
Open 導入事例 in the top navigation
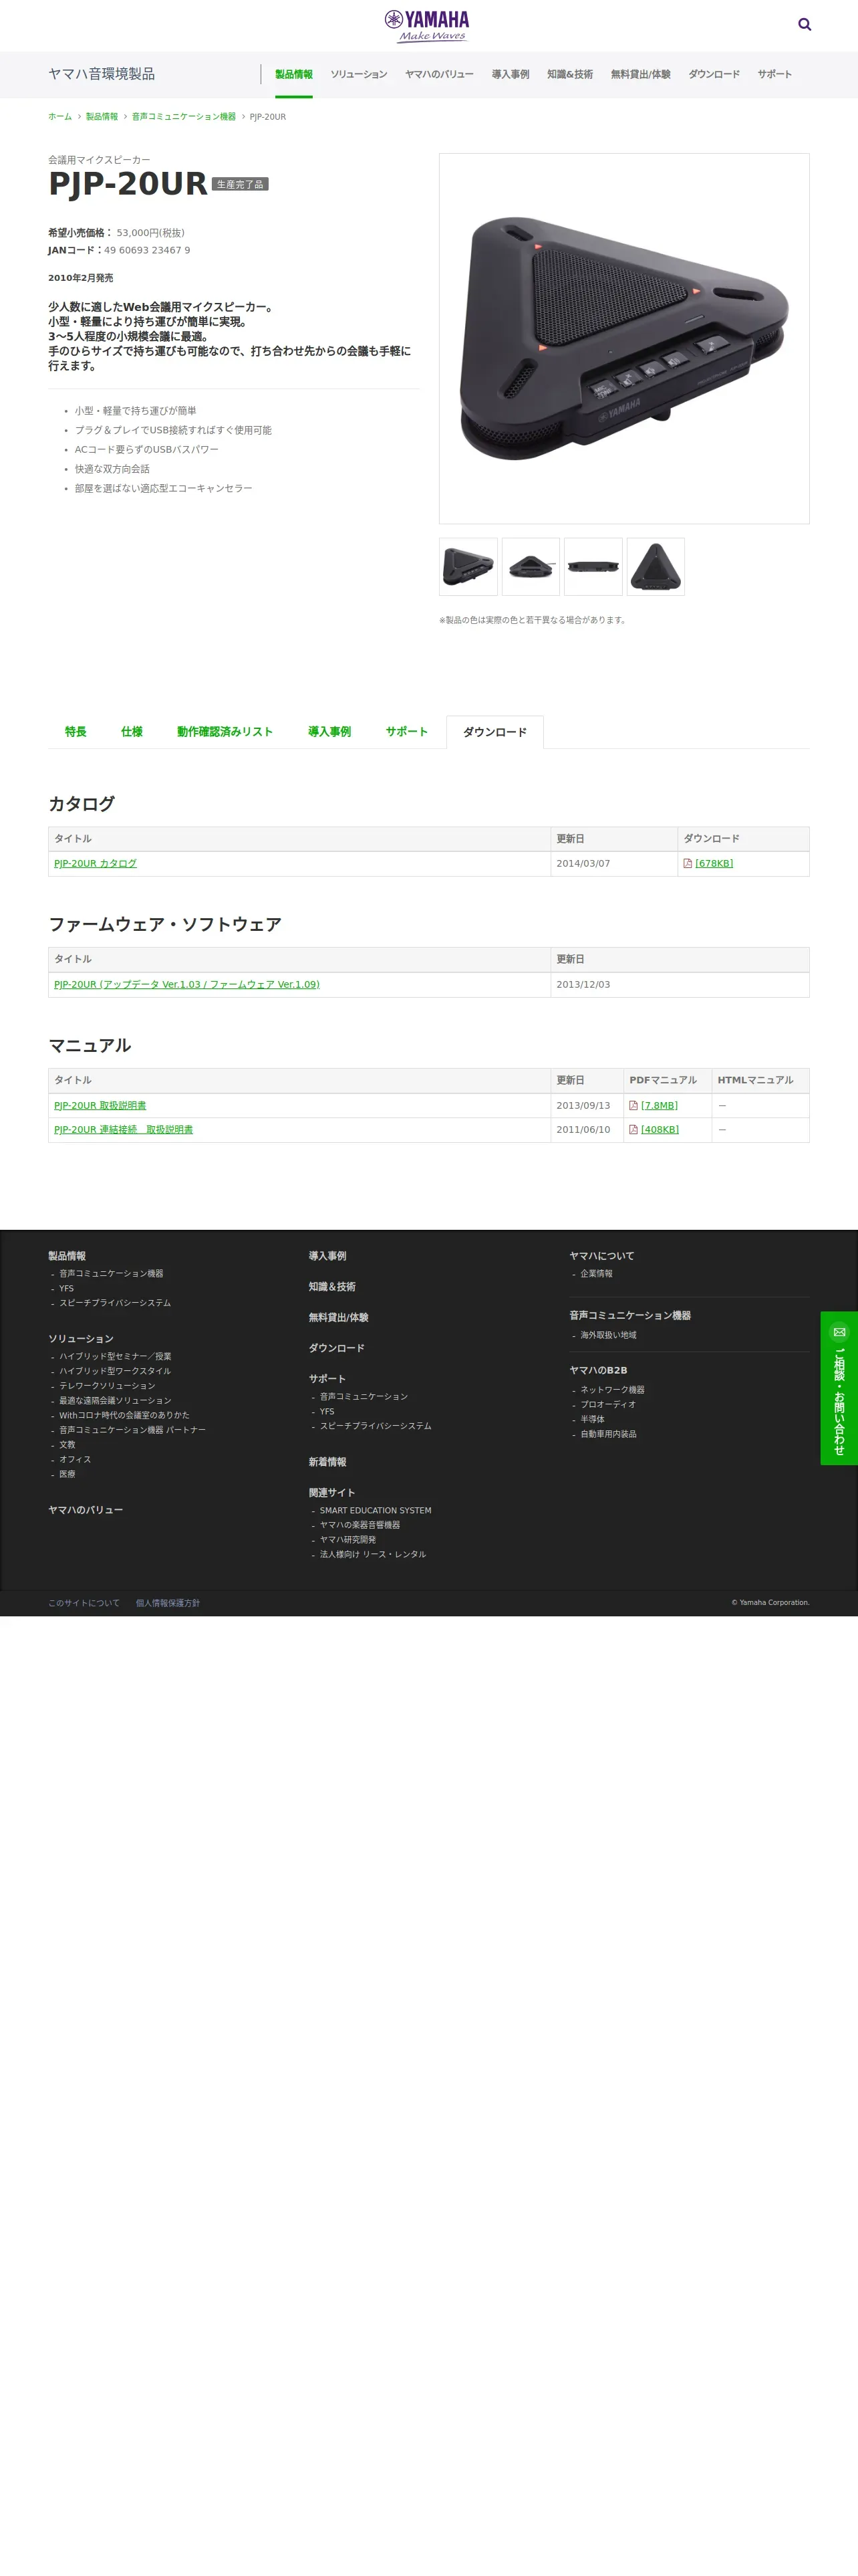(x=511, y=74)
